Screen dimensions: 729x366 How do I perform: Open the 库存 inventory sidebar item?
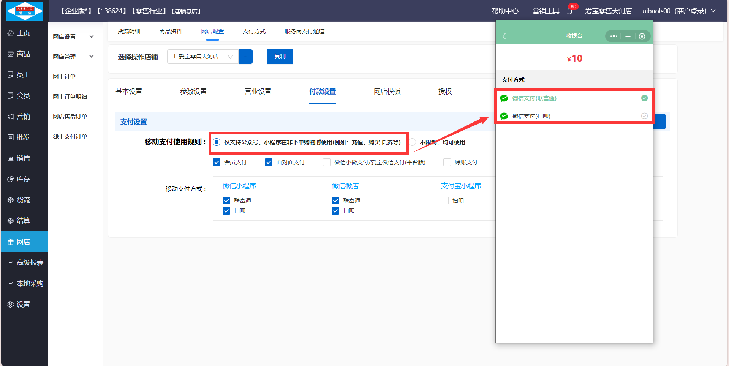tap(24, 179)
